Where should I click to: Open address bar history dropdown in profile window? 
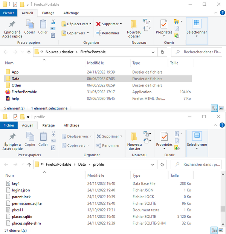click(153, 165)
